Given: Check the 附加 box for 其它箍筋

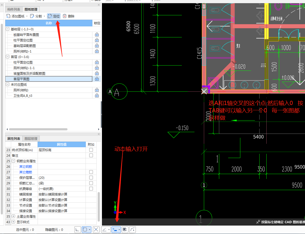Looking at the screenshot, I should pyautogui.click(x=91, y=172).
